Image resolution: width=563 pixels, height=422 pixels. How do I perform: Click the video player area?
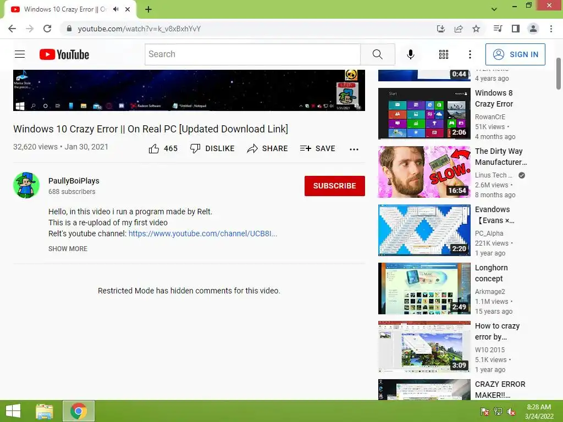pos(189,90)
